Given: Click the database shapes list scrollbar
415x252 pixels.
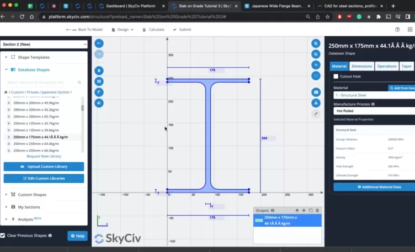Looking at the screenshot, I should [83, 108].
